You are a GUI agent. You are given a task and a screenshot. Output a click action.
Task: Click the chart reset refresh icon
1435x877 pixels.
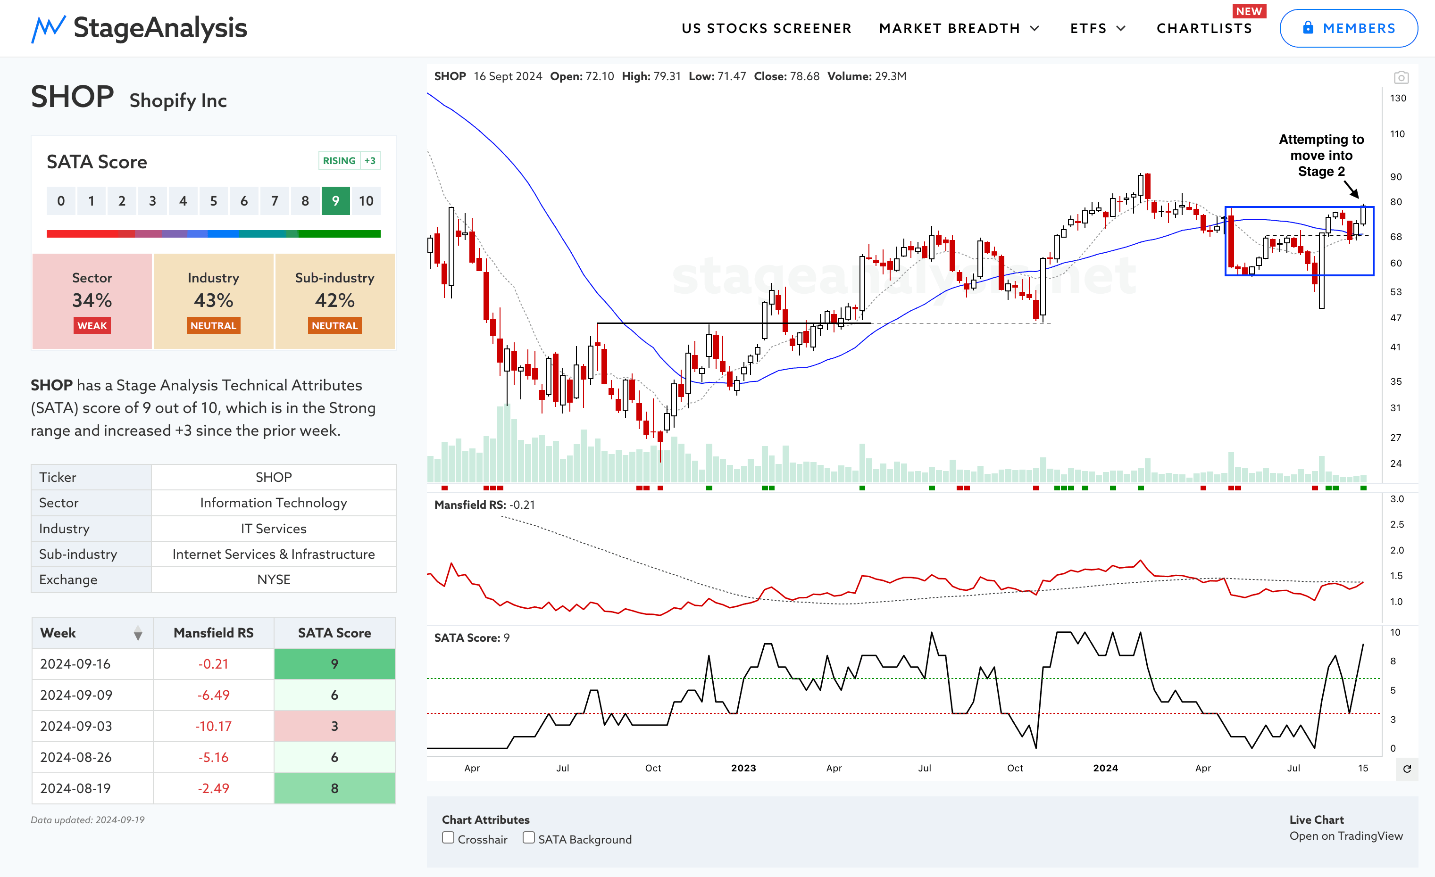click(x=1407, y=769)
